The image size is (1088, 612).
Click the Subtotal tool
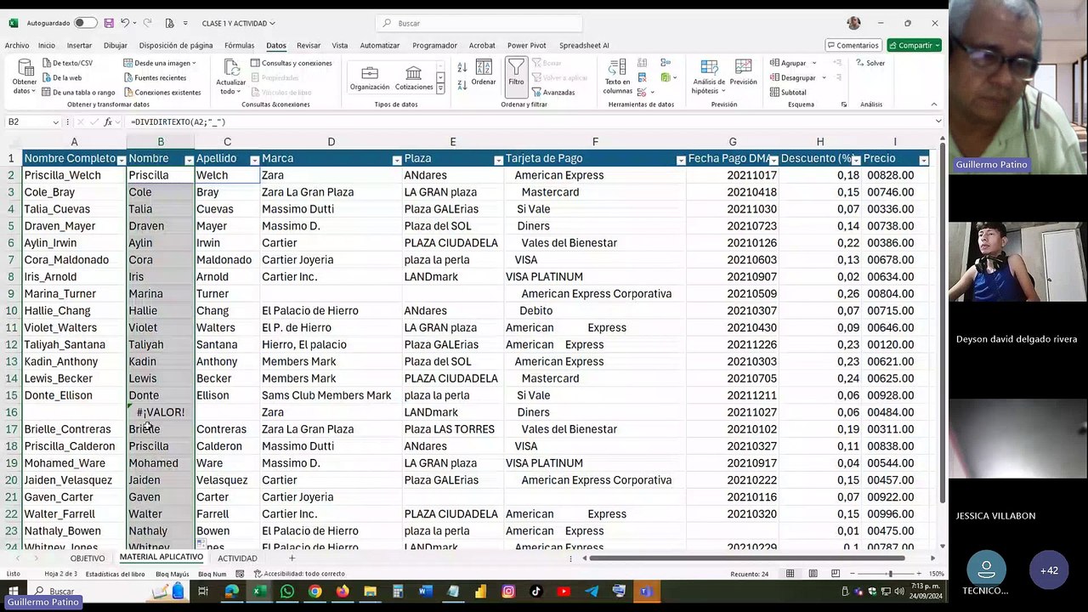pos(788,92)
